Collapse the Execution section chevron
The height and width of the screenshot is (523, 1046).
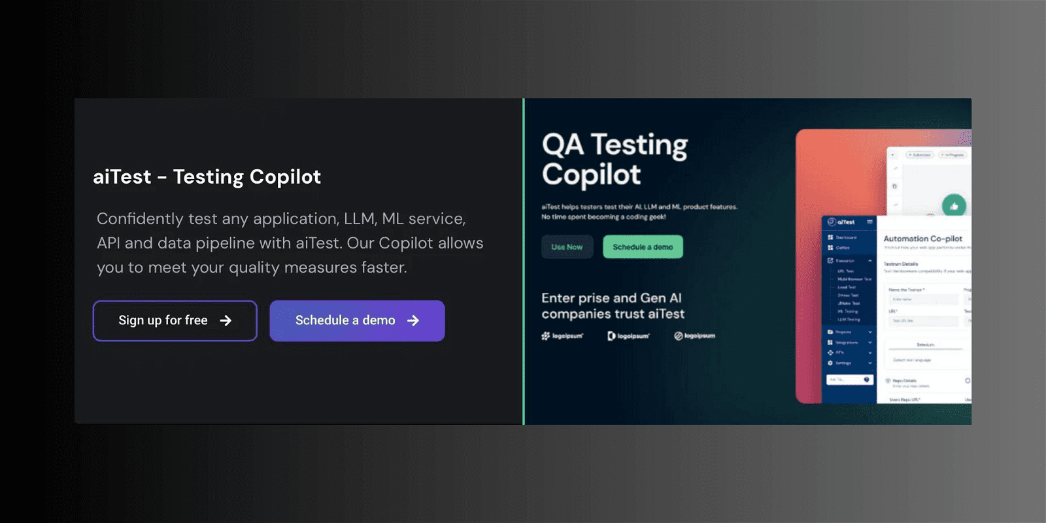click(869, 260)
